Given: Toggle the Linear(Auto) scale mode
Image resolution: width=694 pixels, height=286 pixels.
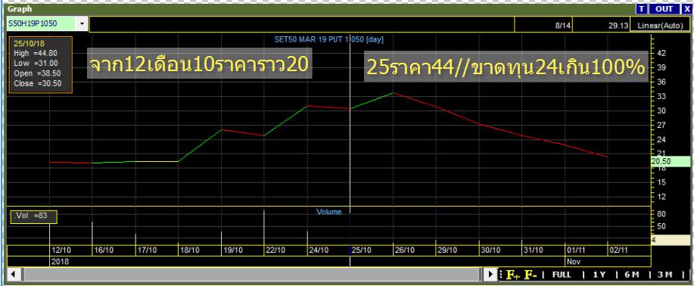Looking at the screenshot, I should click(x=661, y=26).
